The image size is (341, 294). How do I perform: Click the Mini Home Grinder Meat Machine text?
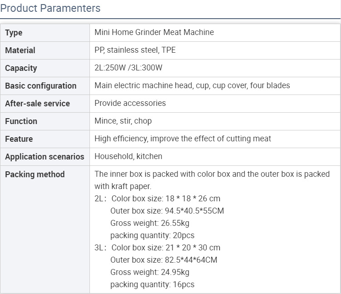[154, 32]
